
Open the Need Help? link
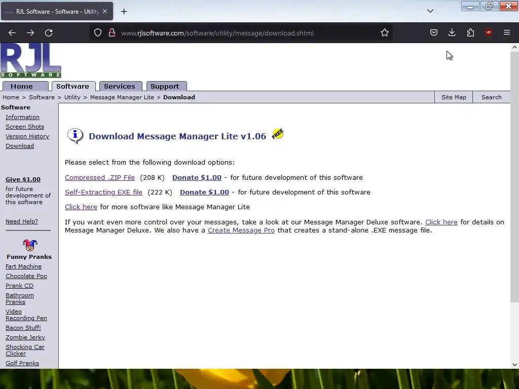pos(22,221)
